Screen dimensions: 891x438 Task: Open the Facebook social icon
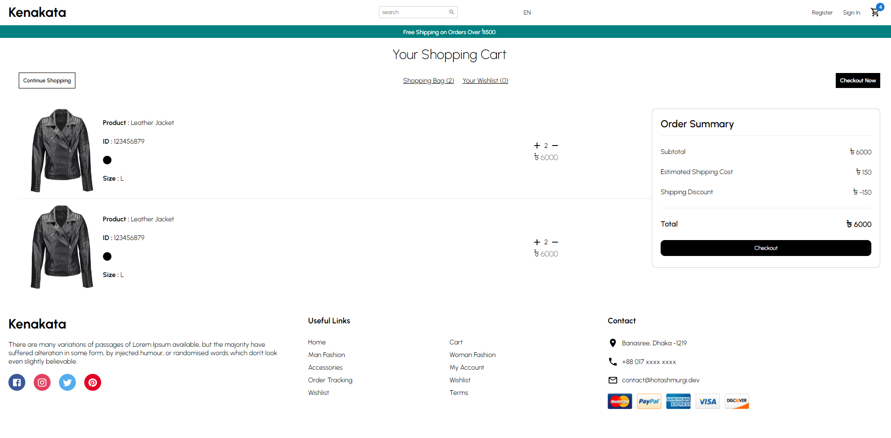point(17,382)
